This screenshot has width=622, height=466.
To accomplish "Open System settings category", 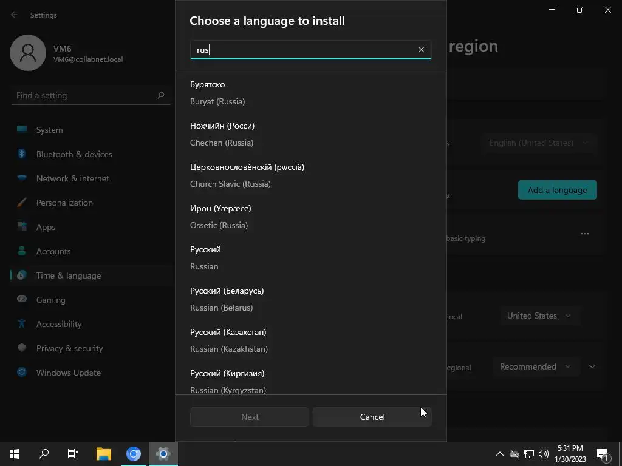I will point(91,130).
